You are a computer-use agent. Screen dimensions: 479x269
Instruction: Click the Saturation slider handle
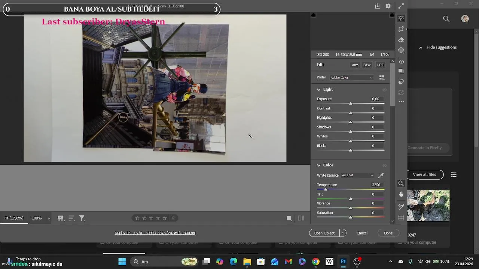coord(351,217)
